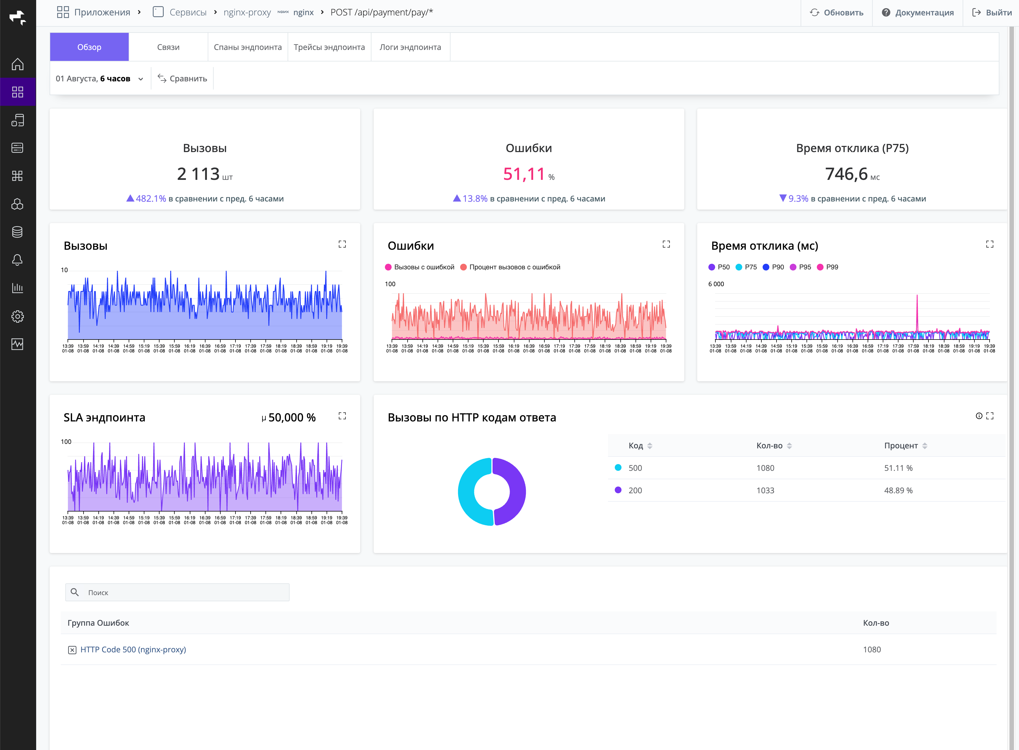Expand the HTTP codes panel to fullscreen
This screenshot has width=1019, height=750.
coord(990,416)
